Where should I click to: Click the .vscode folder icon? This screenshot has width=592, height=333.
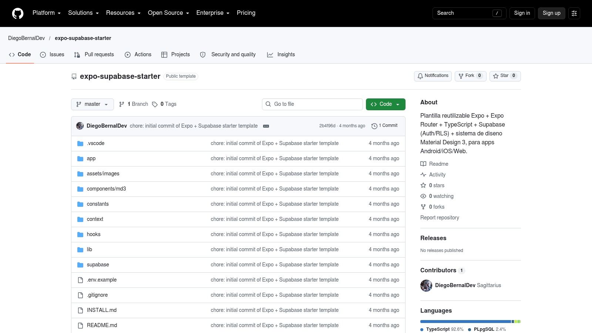pos(80,144)
